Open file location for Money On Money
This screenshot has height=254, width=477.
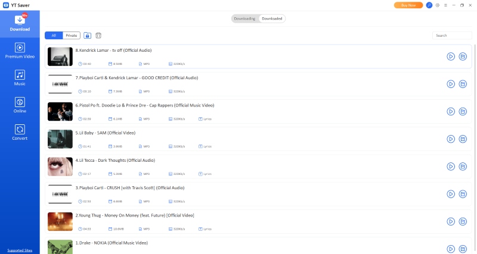pyautogui.click(x=463, y=221)
